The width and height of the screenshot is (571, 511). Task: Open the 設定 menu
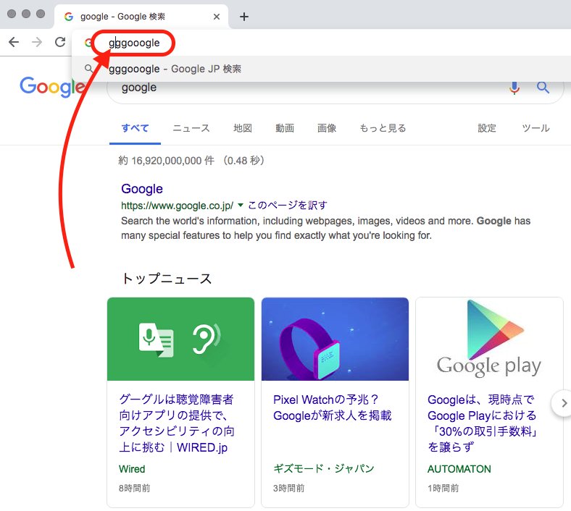pos(487,128)
